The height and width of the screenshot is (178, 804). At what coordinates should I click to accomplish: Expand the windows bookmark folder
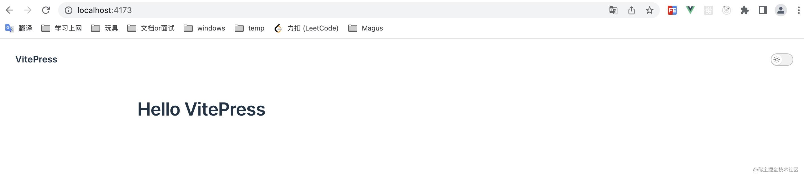[x=204, y=28]
